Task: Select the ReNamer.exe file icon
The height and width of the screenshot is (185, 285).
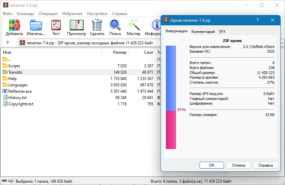Action: click(x=5, y=91)
